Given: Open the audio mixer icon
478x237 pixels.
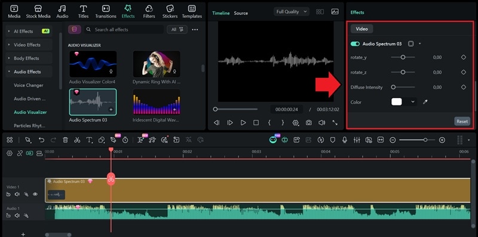Looking at the screenshot, I should coord(357,140).
